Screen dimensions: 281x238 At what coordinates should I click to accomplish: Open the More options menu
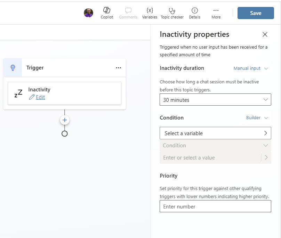click(216, 13)
